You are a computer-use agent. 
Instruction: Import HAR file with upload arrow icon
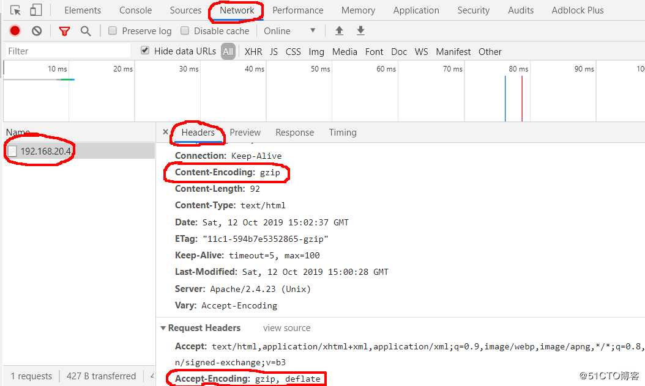[x=339, y=31]
